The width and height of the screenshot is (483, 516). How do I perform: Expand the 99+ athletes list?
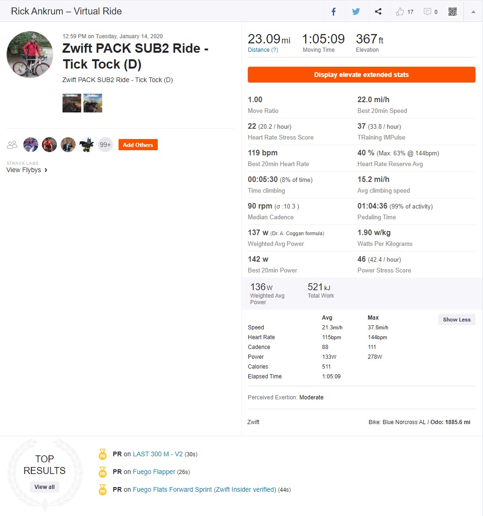point(105,145)
